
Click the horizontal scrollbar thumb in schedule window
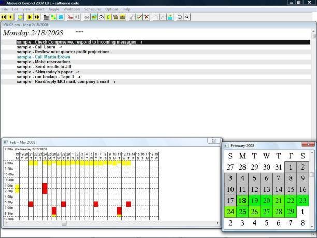[x=64, y=223]
